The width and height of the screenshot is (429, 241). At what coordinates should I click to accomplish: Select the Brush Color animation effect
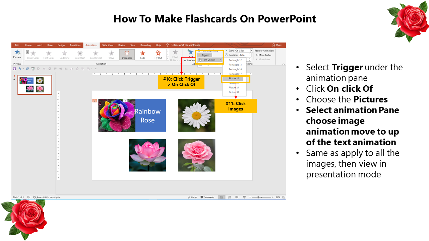[x=33, y=55]
